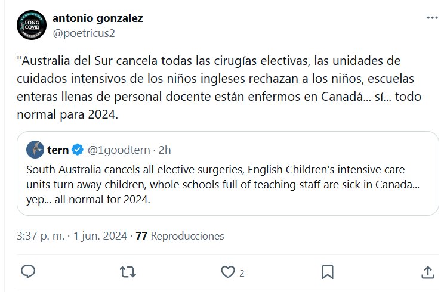Click the 3:37 p. m. timestamp
The image size is (444, 292).
[x=39, y=236]
